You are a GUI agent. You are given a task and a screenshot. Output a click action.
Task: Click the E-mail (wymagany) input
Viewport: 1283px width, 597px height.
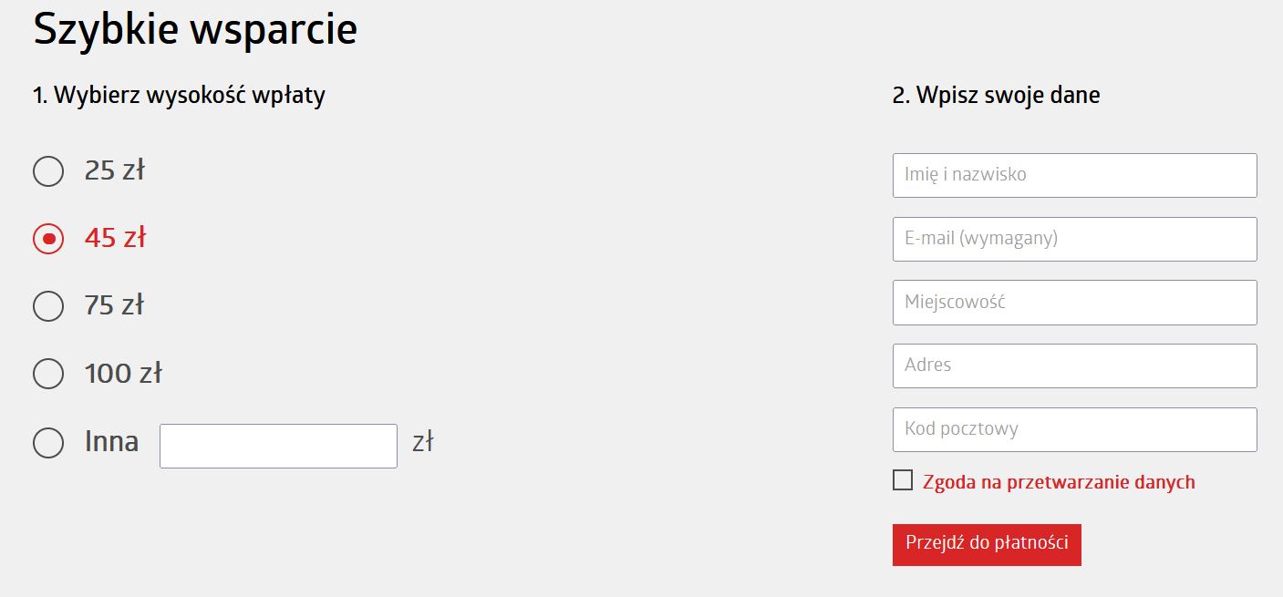tap(1074, 239)
